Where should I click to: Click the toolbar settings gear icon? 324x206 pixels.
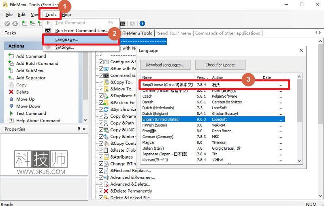(x=132, y=24)
